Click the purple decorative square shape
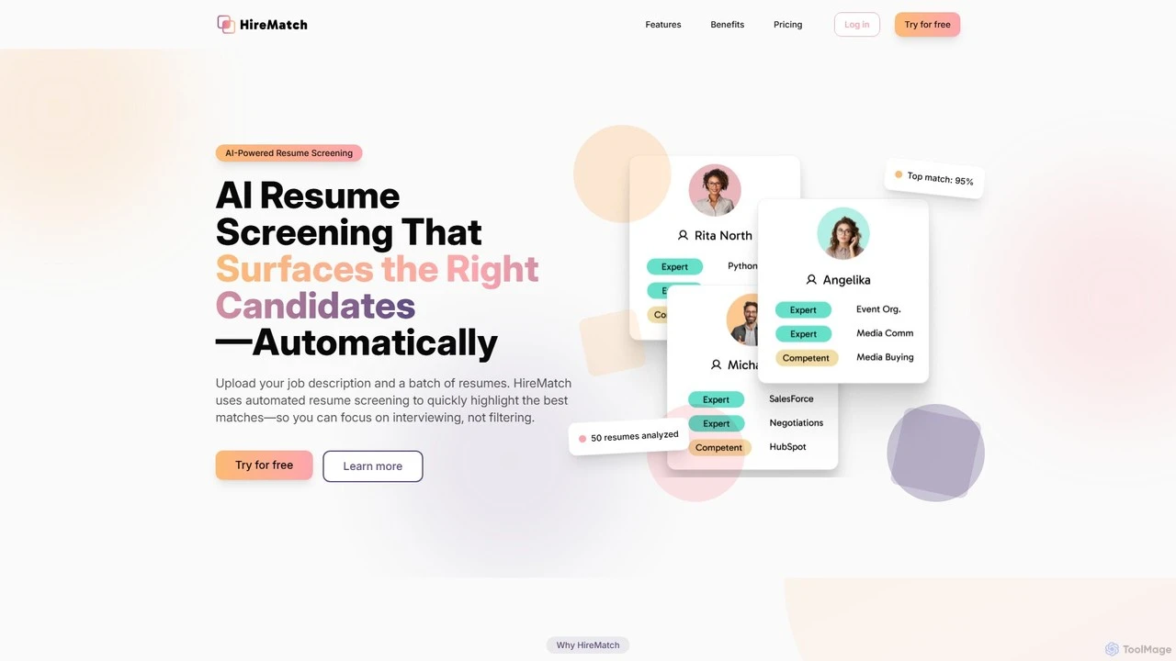 point(936,453)
